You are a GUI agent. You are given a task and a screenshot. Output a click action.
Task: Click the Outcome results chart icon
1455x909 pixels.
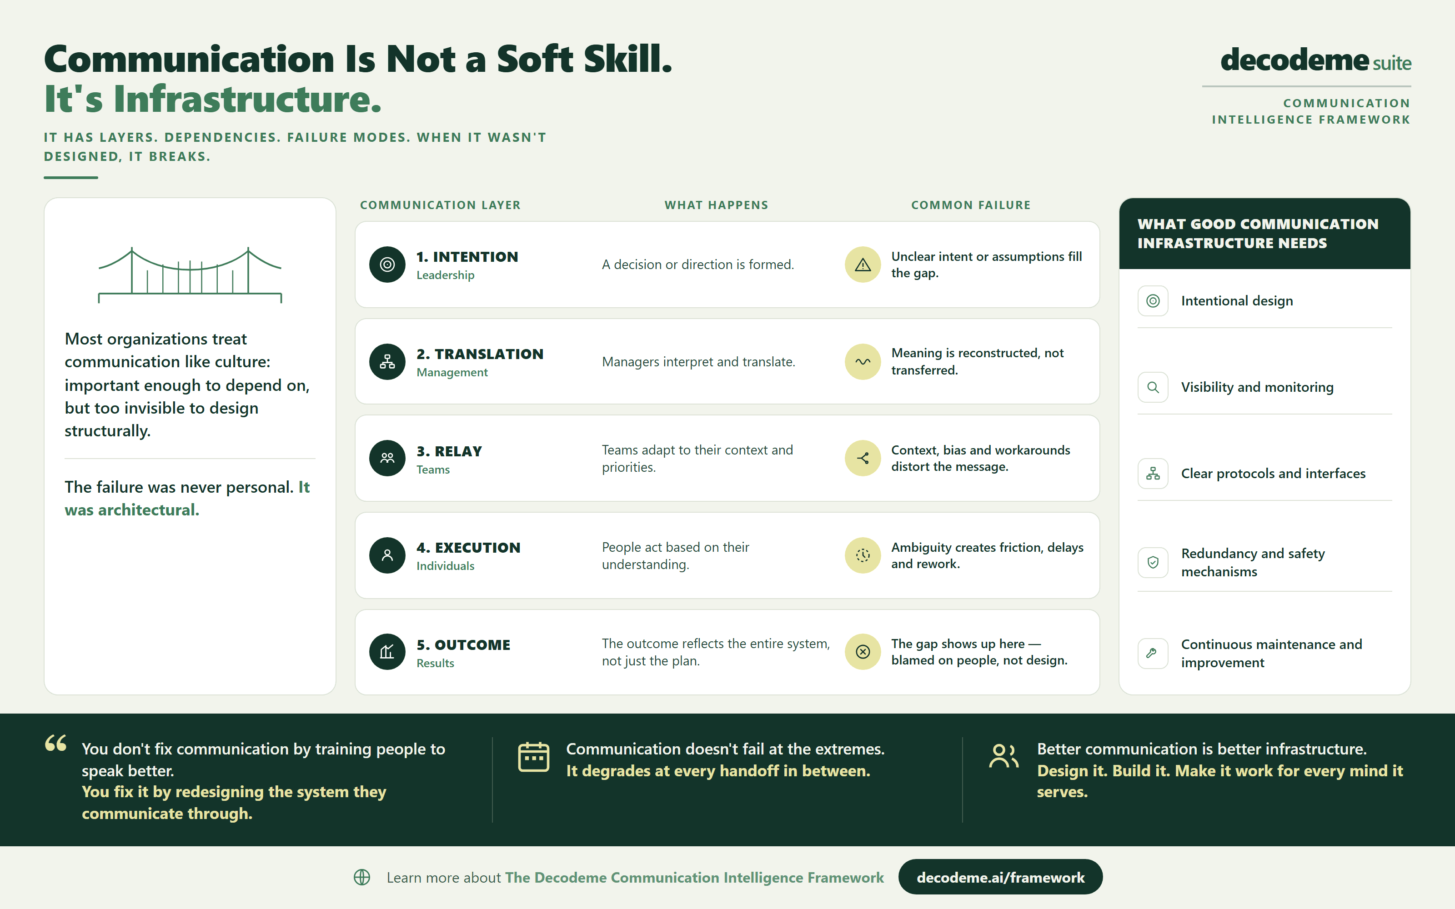[x=387, y=652]
